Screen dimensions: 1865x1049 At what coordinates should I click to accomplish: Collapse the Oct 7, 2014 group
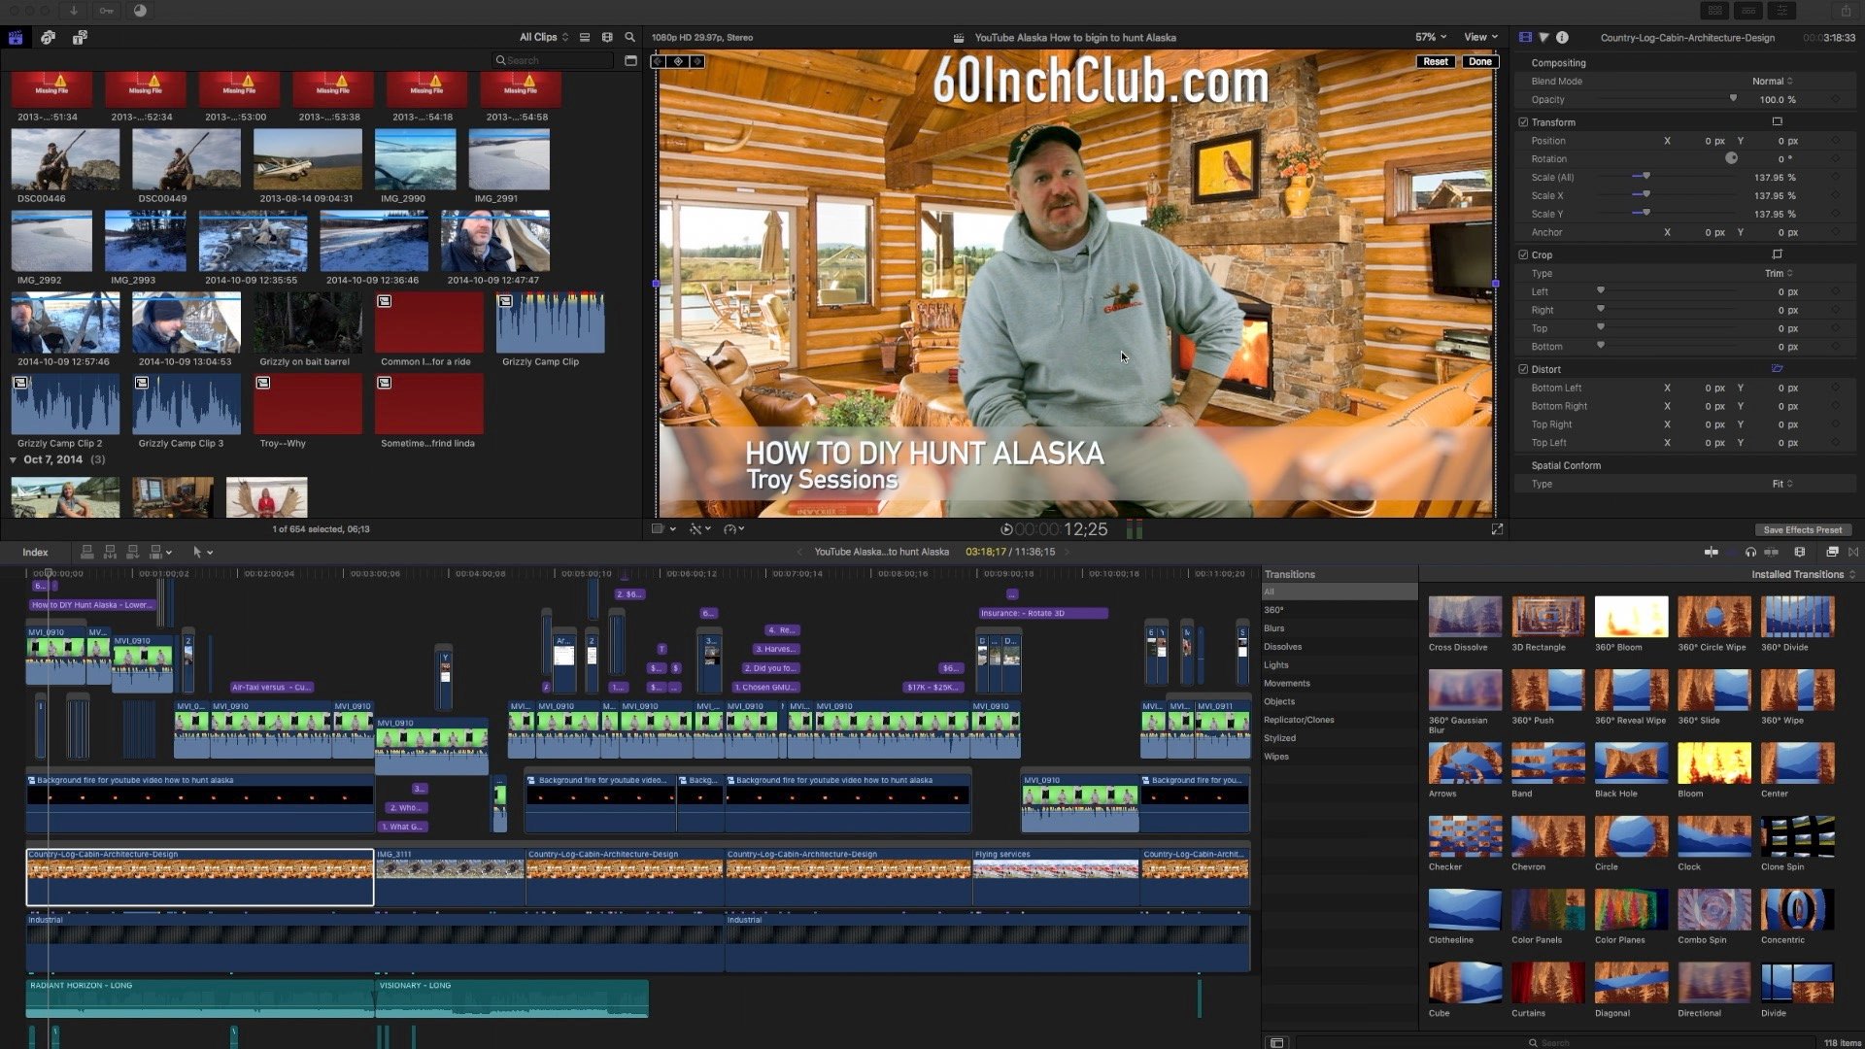14,459
